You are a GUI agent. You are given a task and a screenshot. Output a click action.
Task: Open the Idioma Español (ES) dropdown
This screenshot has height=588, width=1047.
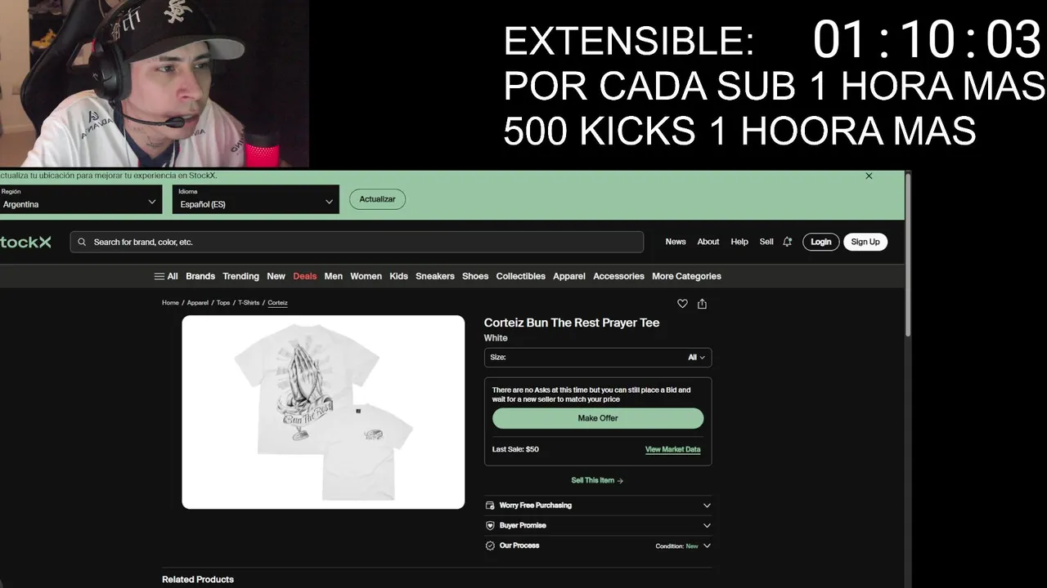pyautogui.click(x=255, y=199)
